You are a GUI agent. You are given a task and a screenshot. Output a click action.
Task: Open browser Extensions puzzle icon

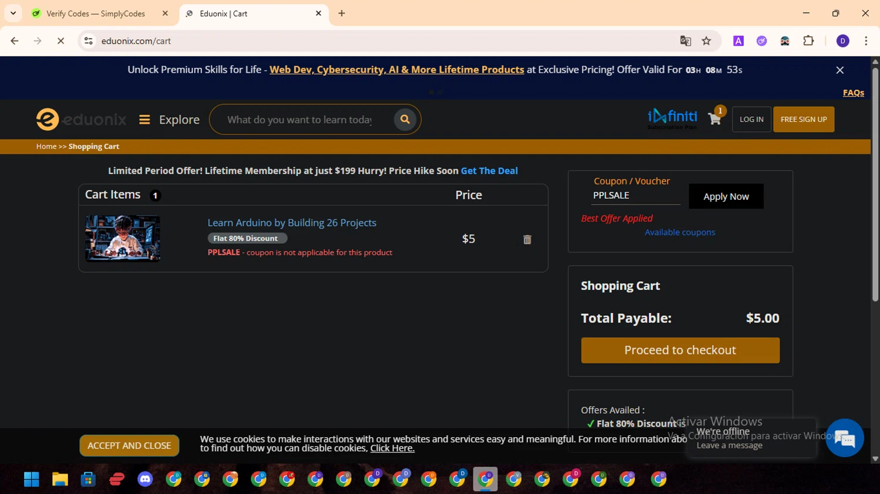click(808, 41)
